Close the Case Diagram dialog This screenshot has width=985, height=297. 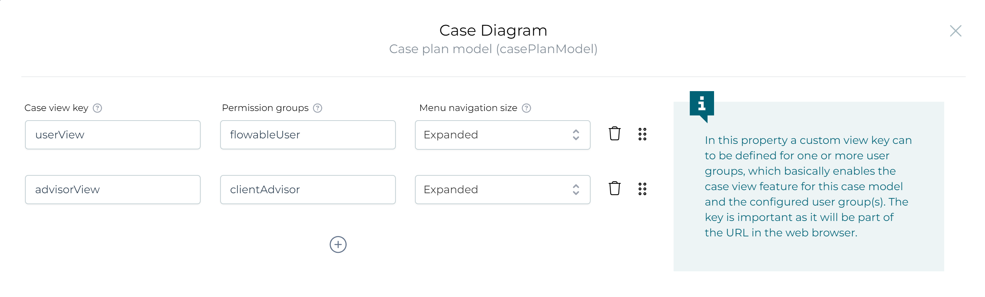[955, 31]
